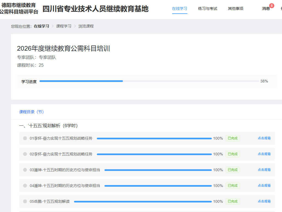
Task: Click the red message count badge
Action: point(272,6)
